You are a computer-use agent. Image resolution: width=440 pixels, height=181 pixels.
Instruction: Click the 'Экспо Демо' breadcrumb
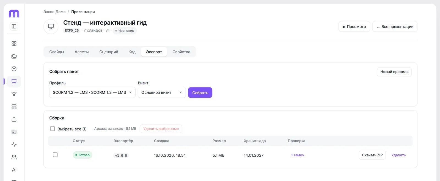click(54, 12)
